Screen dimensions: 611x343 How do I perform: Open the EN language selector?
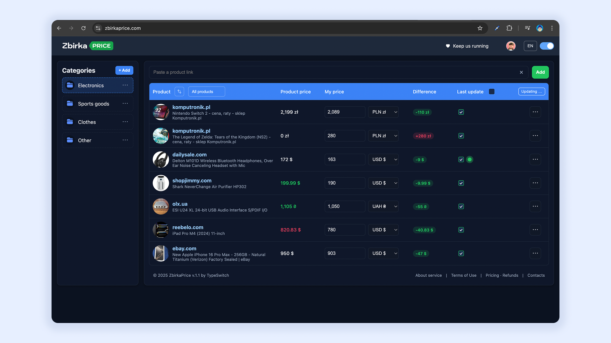pos(530,46)
